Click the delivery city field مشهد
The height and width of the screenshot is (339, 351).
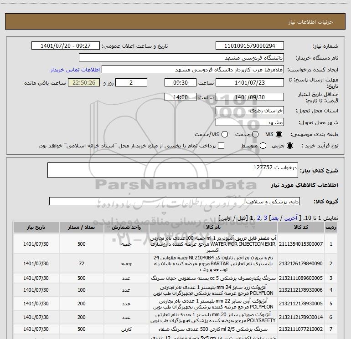click(250, 122)
